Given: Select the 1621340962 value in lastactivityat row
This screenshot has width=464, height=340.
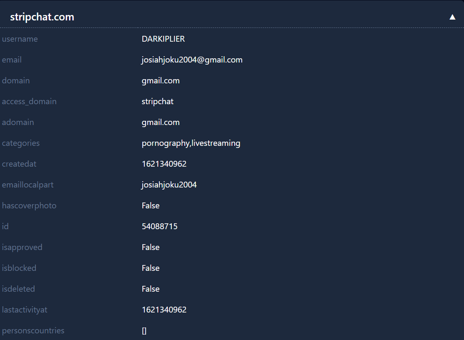Looking at the screenshot, I should (x=164, y=310).
